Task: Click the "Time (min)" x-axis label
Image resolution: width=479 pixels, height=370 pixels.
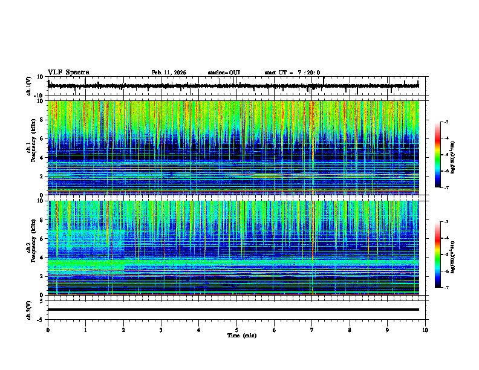Action: click(x=242, y=336)
